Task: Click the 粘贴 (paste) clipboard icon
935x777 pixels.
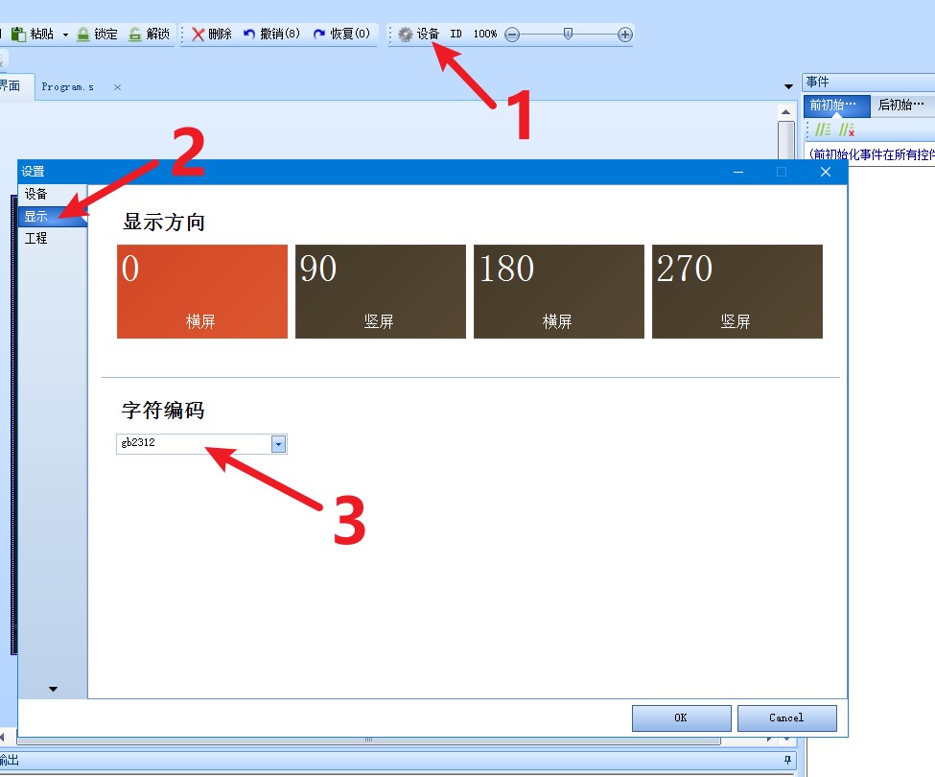Action: tap(18, 35)
